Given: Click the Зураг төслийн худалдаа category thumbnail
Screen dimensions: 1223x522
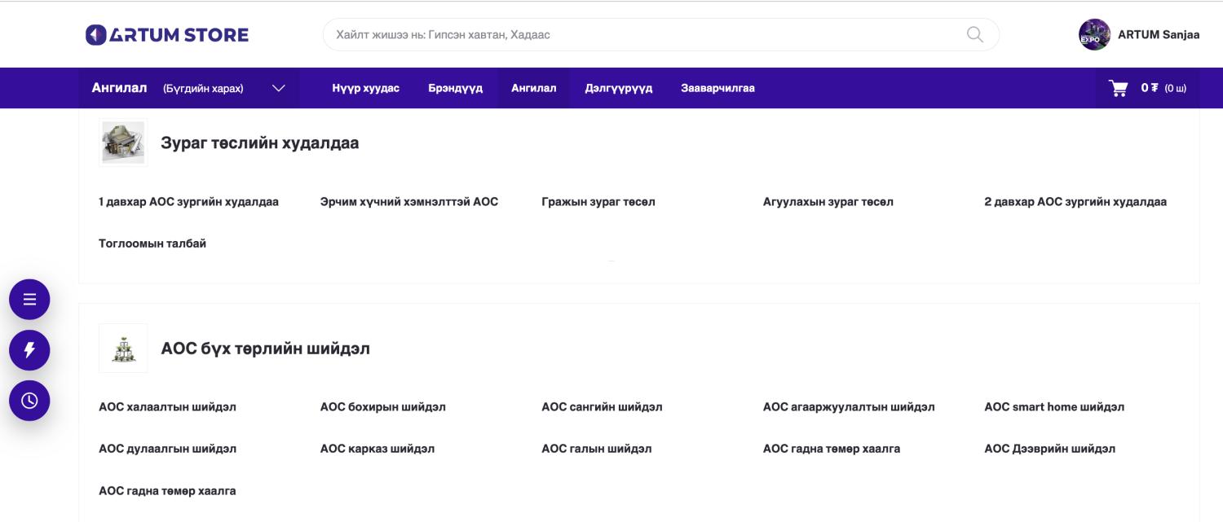Looking at the screenshot, I should [123, 143].
